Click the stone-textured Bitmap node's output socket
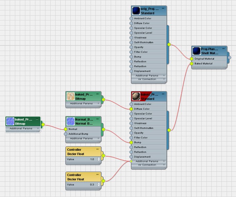The image size is (236, 197). tap(103, 100)
